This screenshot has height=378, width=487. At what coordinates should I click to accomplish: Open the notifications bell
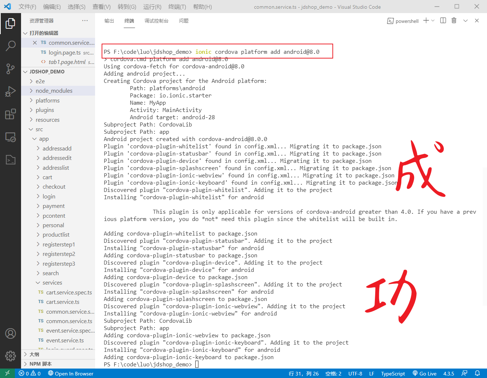[x=478, y=373]
